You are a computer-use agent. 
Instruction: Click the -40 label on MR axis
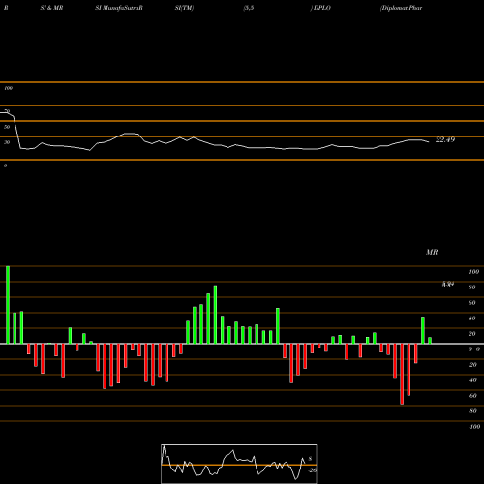tap(472, 380)
